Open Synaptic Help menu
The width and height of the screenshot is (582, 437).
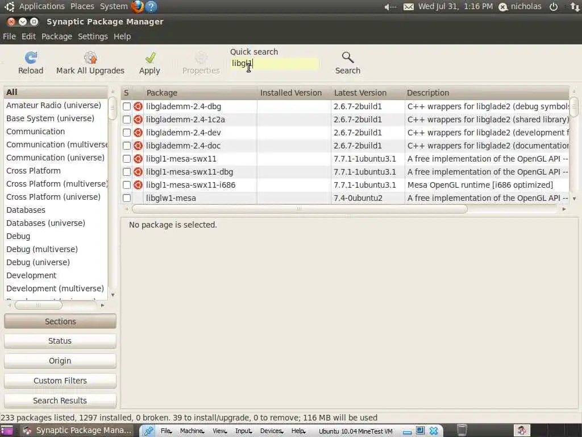(122, 36)
